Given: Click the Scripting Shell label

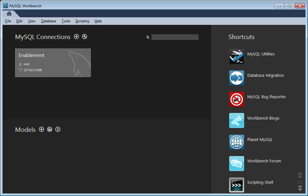Looking at the screenshot, I should point(260,182).
